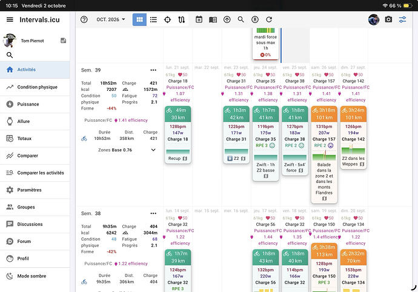
Task: Open Allure page
Action: click(35, 121)
